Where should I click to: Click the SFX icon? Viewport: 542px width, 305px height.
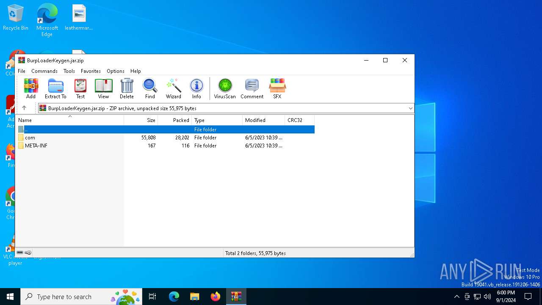tap(277, 89)
